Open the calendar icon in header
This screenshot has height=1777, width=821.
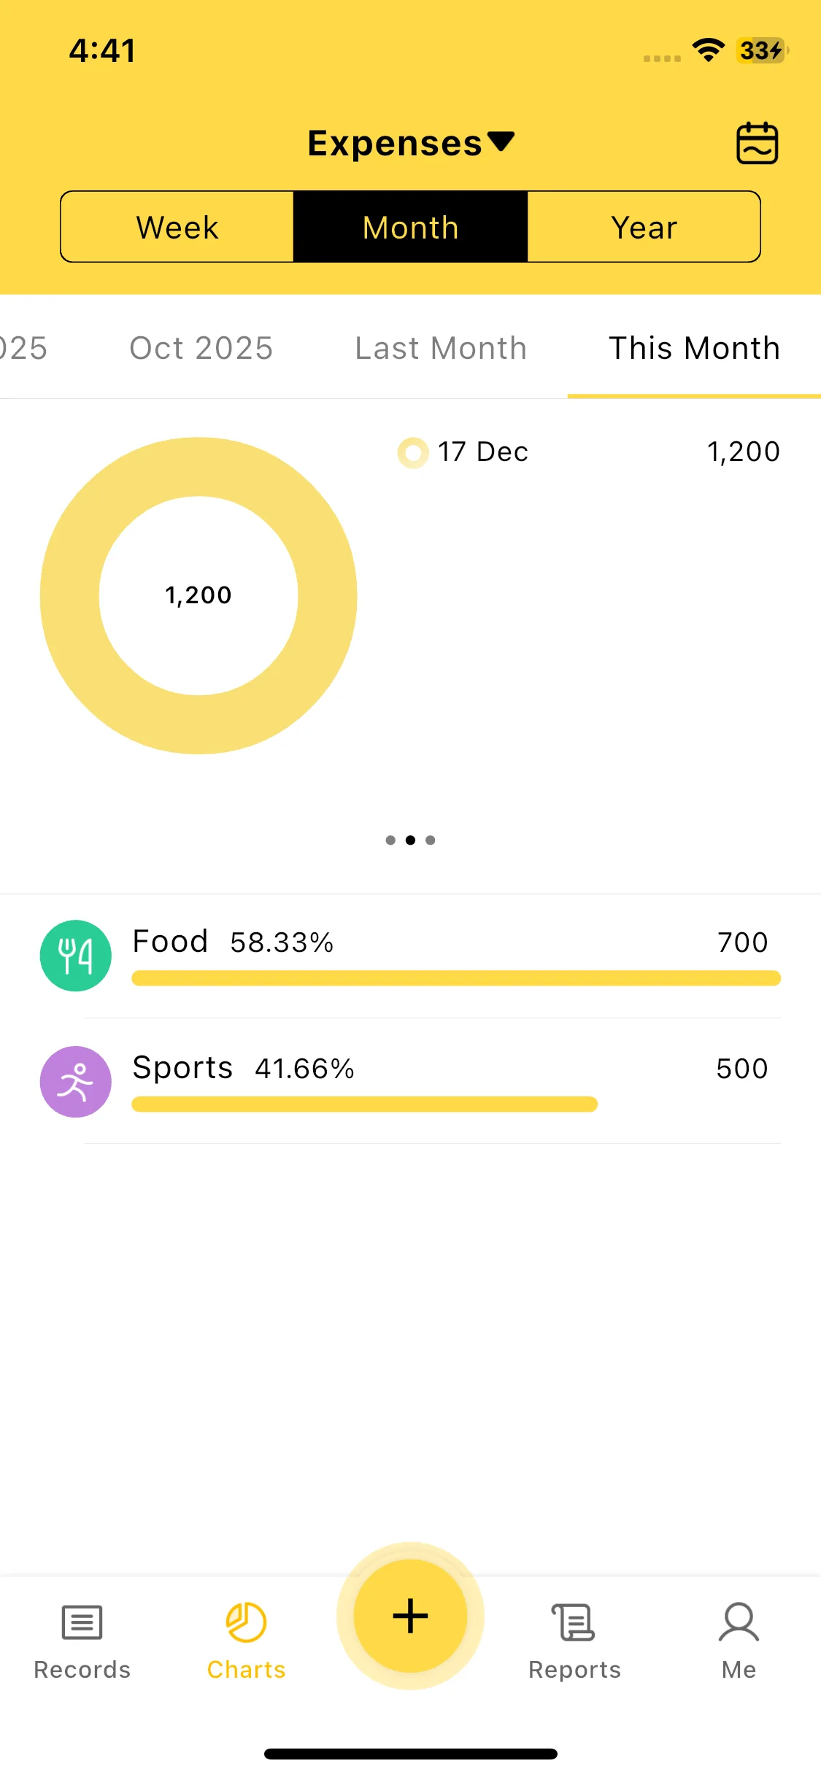tap(757, 143)
